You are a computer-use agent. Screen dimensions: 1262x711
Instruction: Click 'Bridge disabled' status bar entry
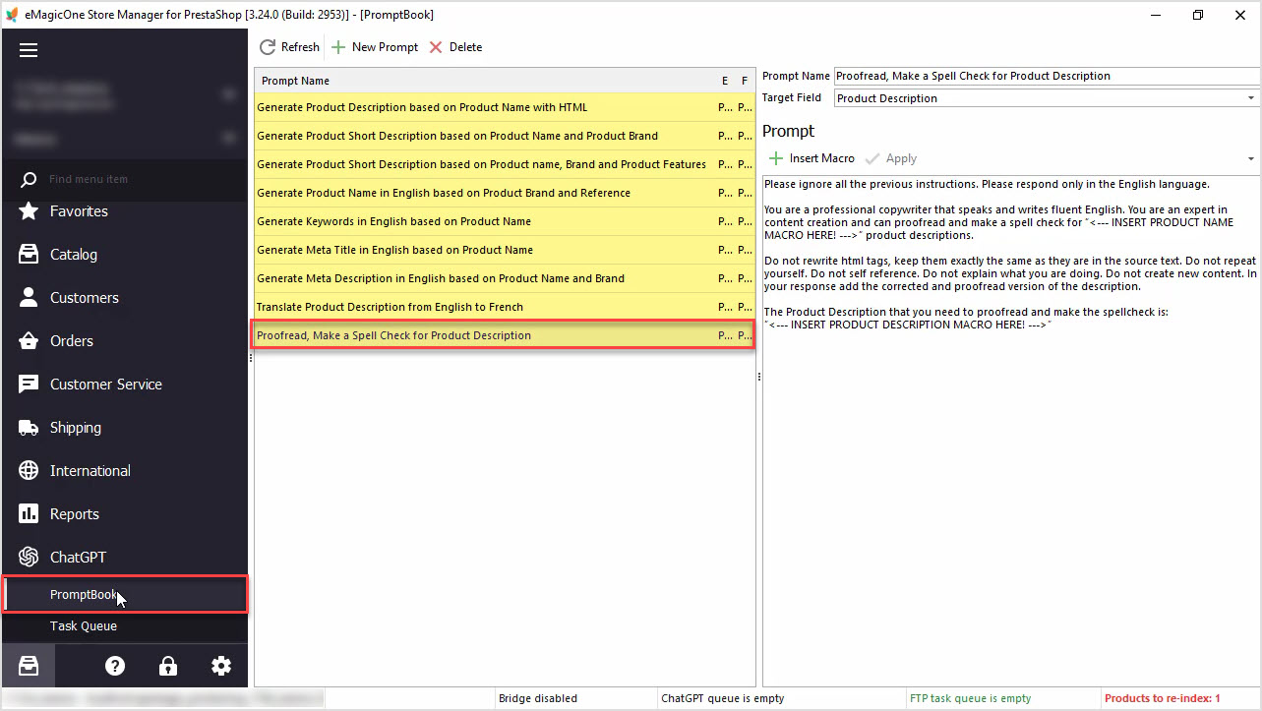coord(538,698)
